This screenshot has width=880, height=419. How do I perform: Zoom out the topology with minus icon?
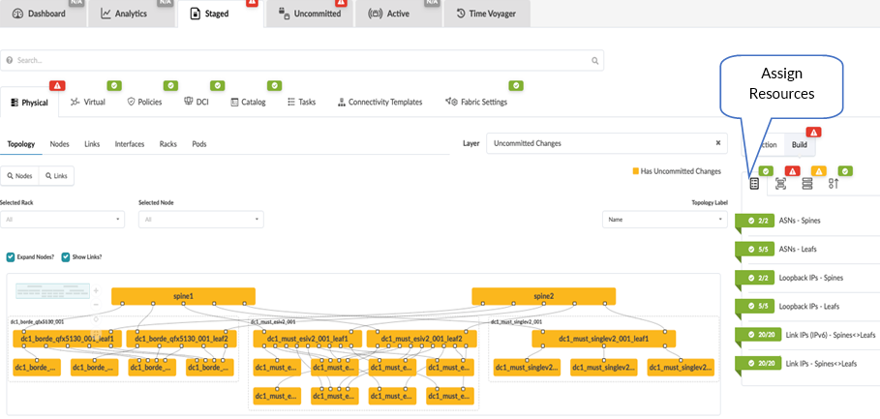[x=96, y=305]
